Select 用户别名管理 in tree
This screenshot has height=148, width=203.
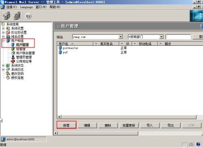pos(25,53)
